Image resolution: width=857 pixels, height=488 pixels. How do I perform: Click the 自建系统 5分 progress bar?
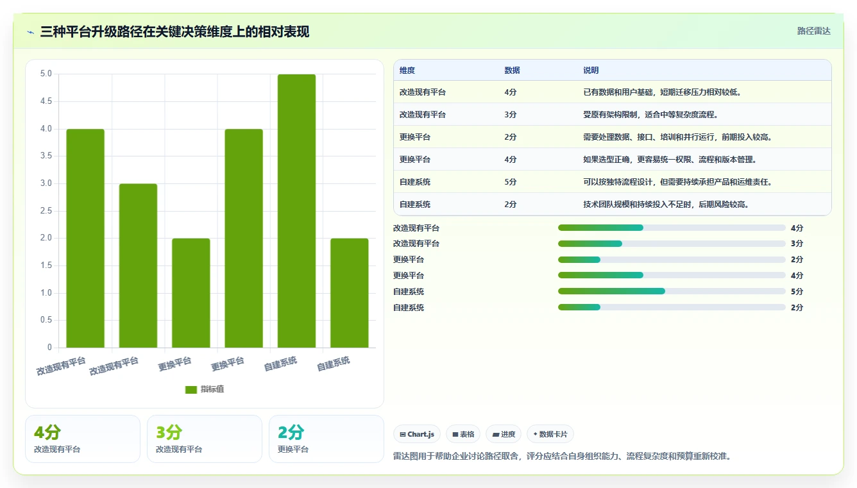[x=672, y=291]
